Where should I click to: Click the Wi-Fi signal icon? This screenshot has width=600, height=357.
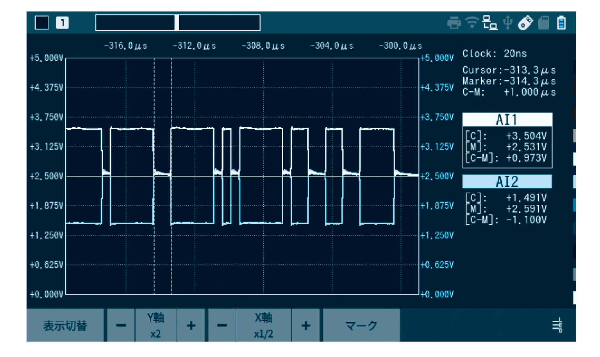(472, 23)
